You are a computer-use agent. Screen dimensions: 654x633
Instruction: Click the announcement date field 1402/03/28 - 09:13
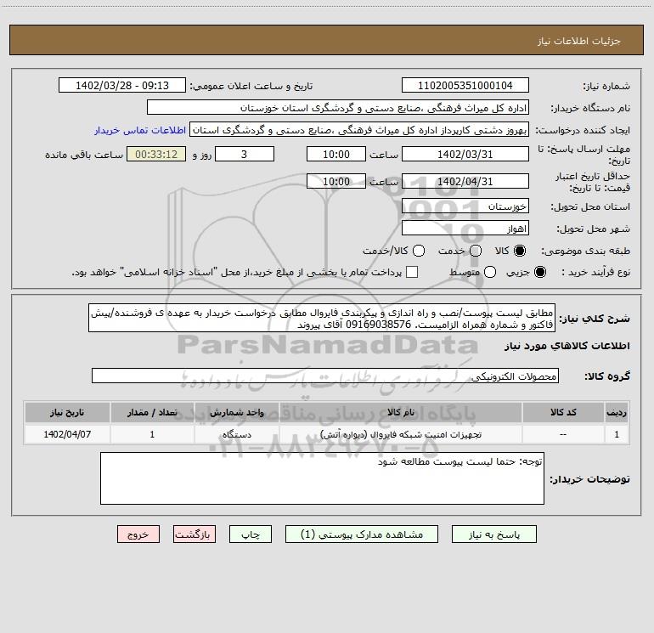(122, 85)
